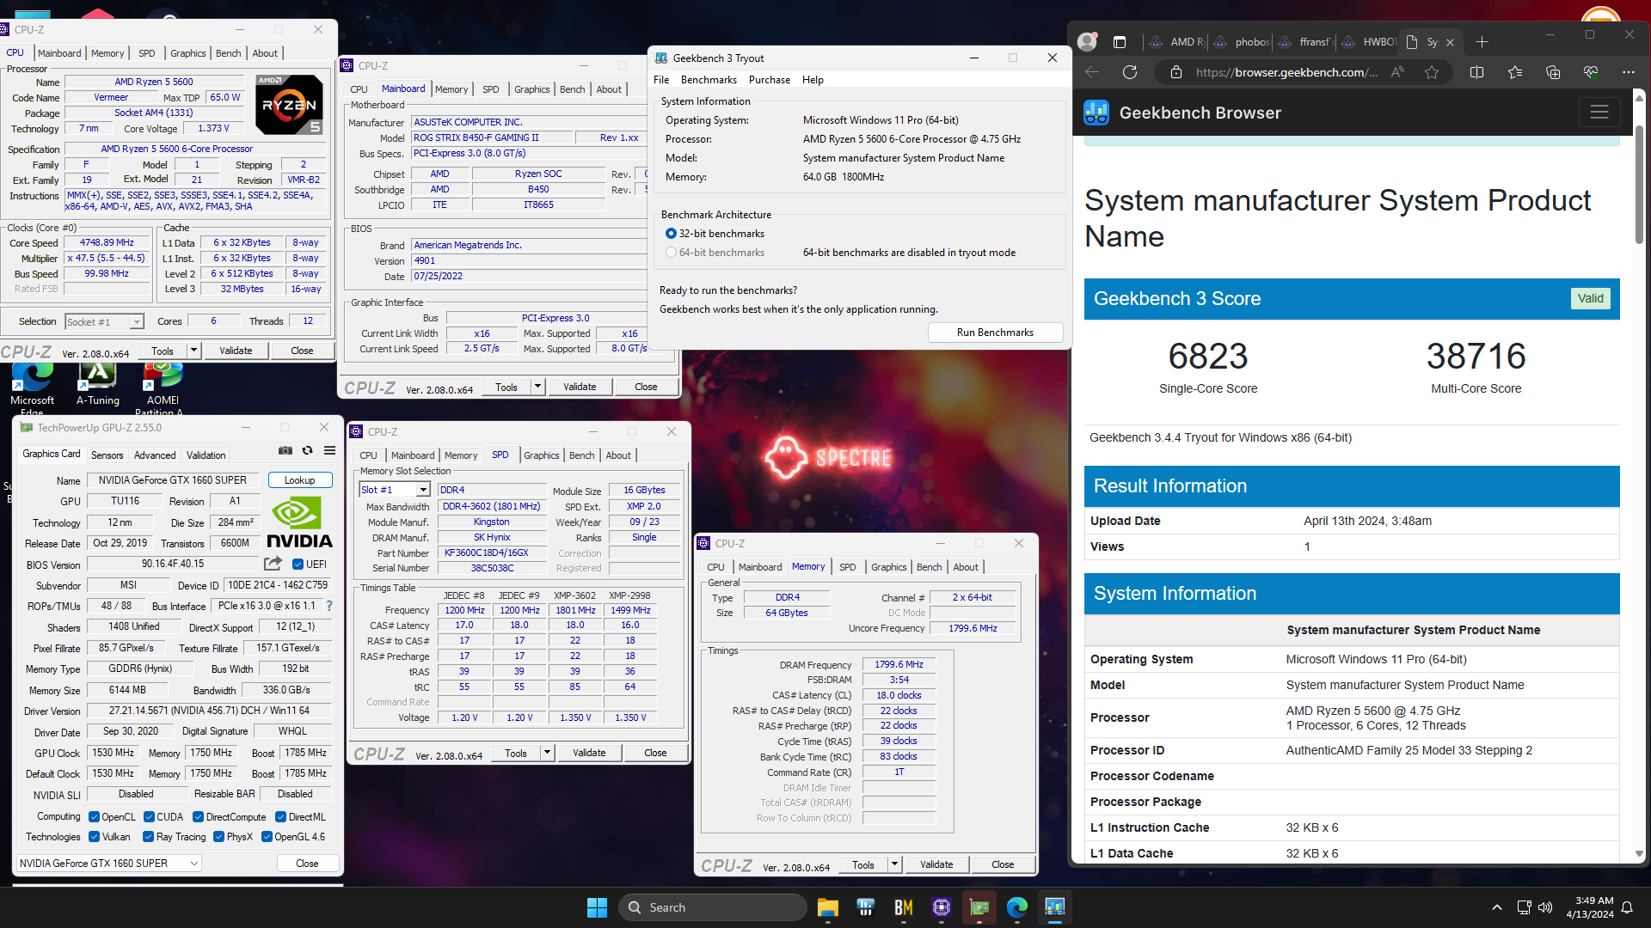Click the Bus Interface question mark icon
The width and height of the screenshot is (1651, 928).
click(328, 606)
